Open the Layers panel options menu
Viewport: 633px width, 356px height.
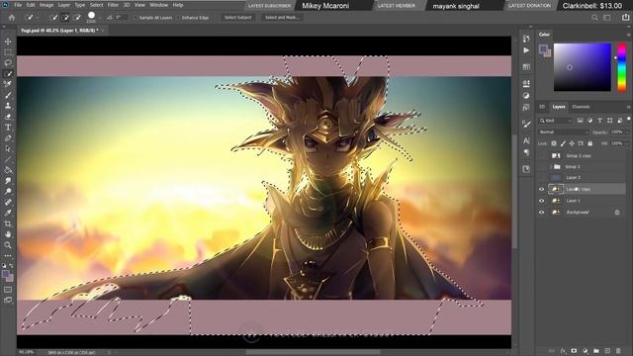tap(629, 107)
